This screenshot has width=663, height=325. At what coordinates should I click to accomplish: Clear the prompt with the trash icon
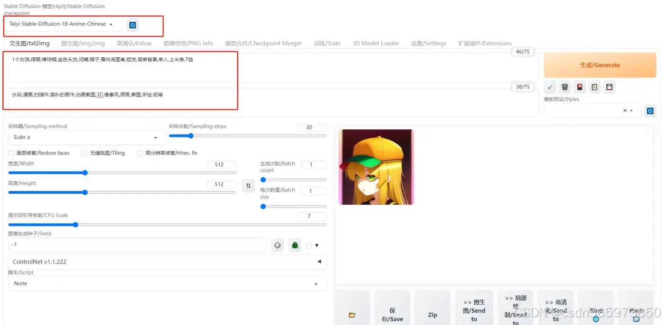tap(564, 87)
